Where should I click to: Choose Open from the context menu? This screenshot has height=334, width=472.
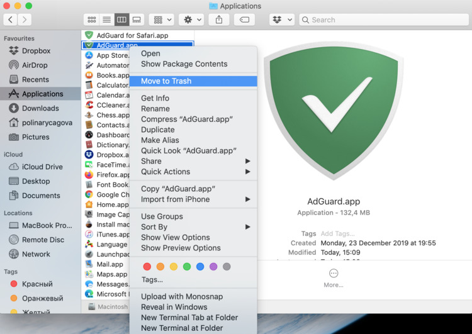click(x=193, y=53)
